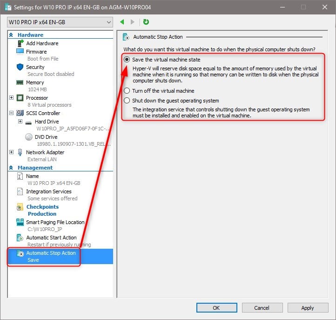Viewport: 336px width, 320px height.
Task: Click the W10PRO_IP hard drive file name
Action: coord(73,129)
